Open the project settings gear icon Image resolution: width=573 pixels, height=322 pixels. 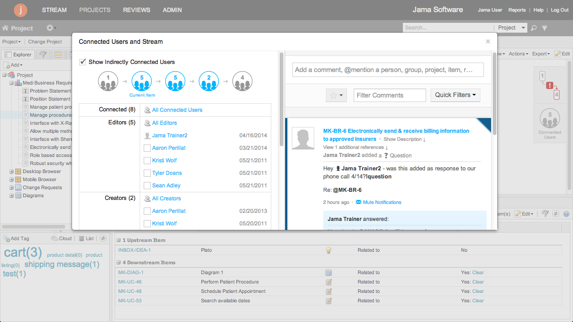point(49,28)
